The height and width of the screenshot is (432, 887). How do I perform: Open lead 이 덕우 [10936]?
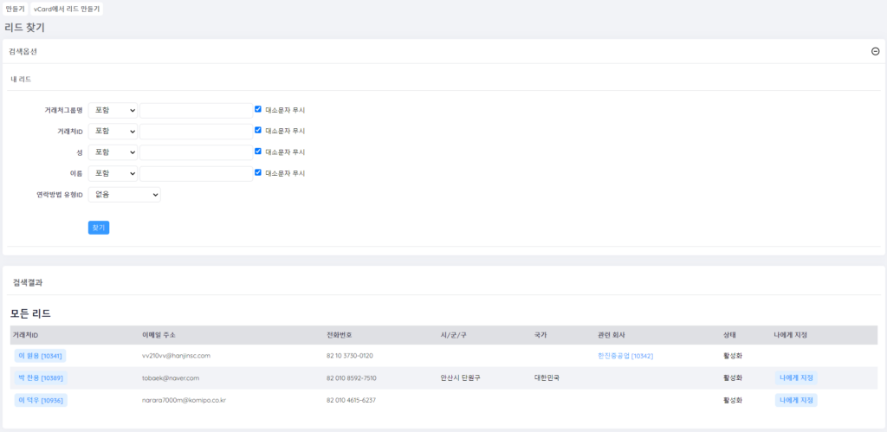[x=40, y=401]
